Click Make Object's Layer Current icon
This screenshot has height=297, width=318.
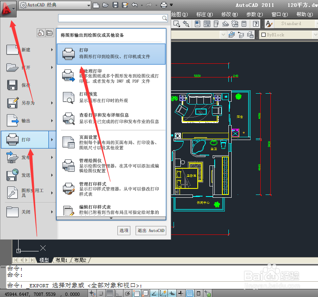click(232, 35)
